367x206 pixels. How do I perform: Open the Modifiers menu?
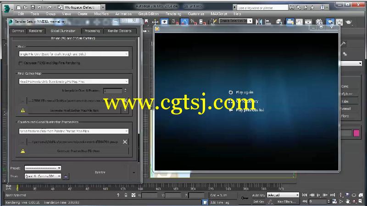point(101,14)
